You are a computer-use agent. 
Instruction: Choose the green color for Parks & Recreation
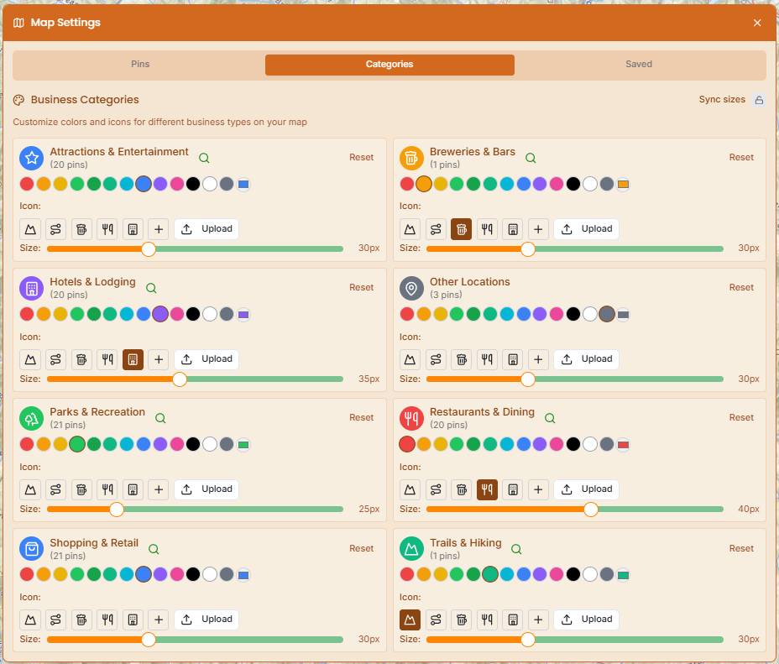pos(76,443)
